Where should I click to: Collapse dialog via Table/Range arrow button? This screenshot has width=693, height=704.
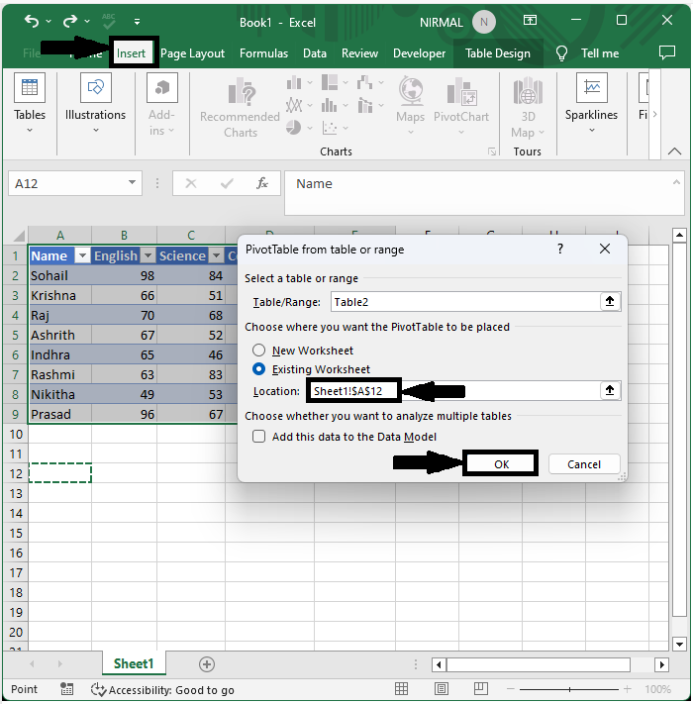point(610,302)
